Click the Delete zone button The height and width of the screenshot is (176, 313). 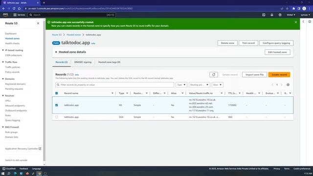point(227,43)
